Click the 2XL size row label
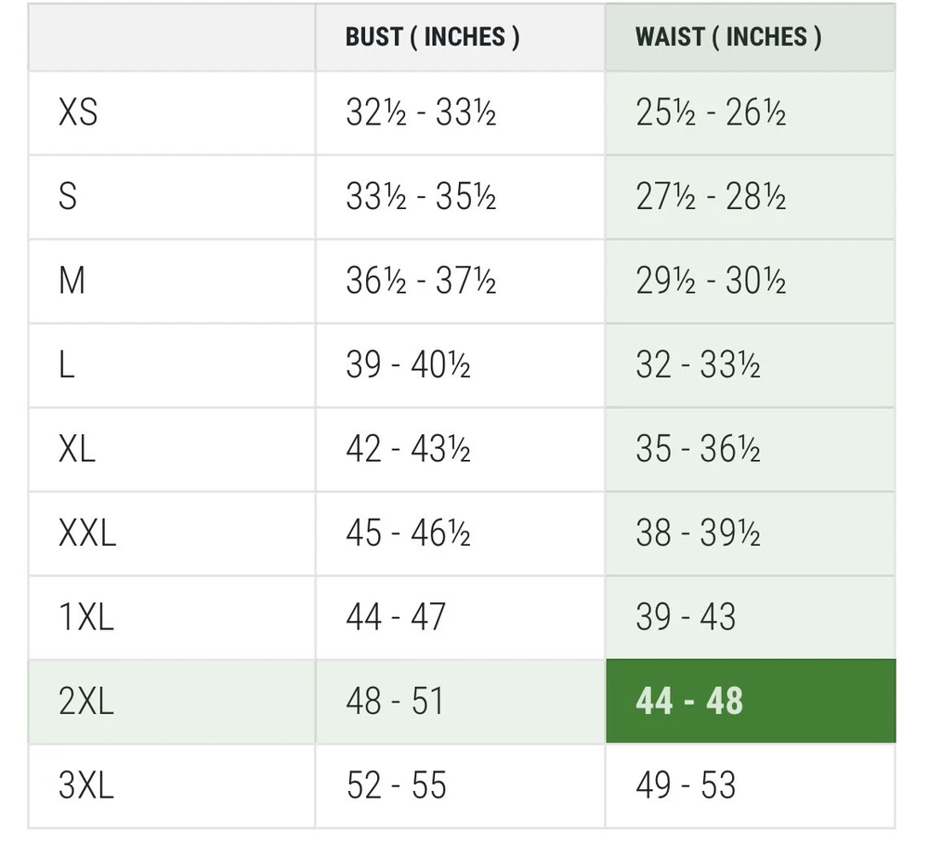Image resolution: width=929 pixels, height=843 pixels. point(86,701)
